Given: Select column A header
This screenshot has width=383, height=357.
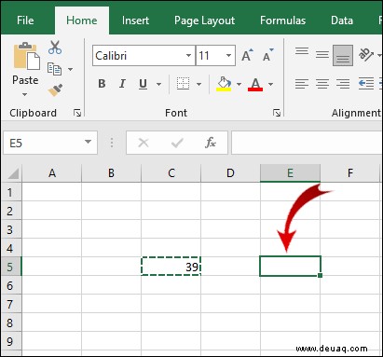Looking at the screenshot, I should tap(52, 173).
